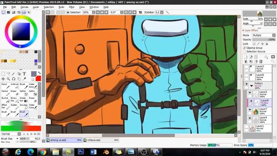Delete layer with trash icon
277x156 pixels.
(261, 62)
